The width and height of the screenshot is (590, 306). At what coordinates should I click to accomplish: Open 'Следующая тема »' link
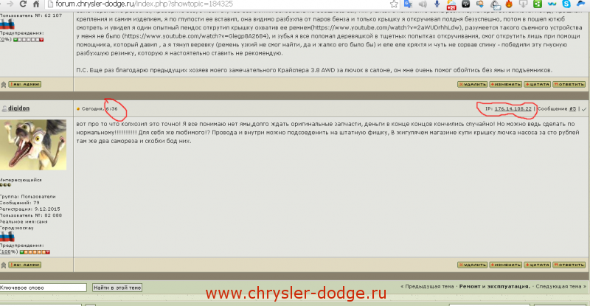(561, 286)
